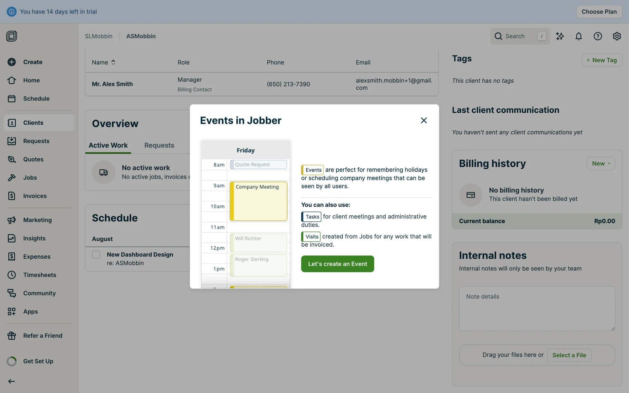The image size is (629, 393).
Task: Open the New dropdown in Billing history
Action: tap(601, 163)
